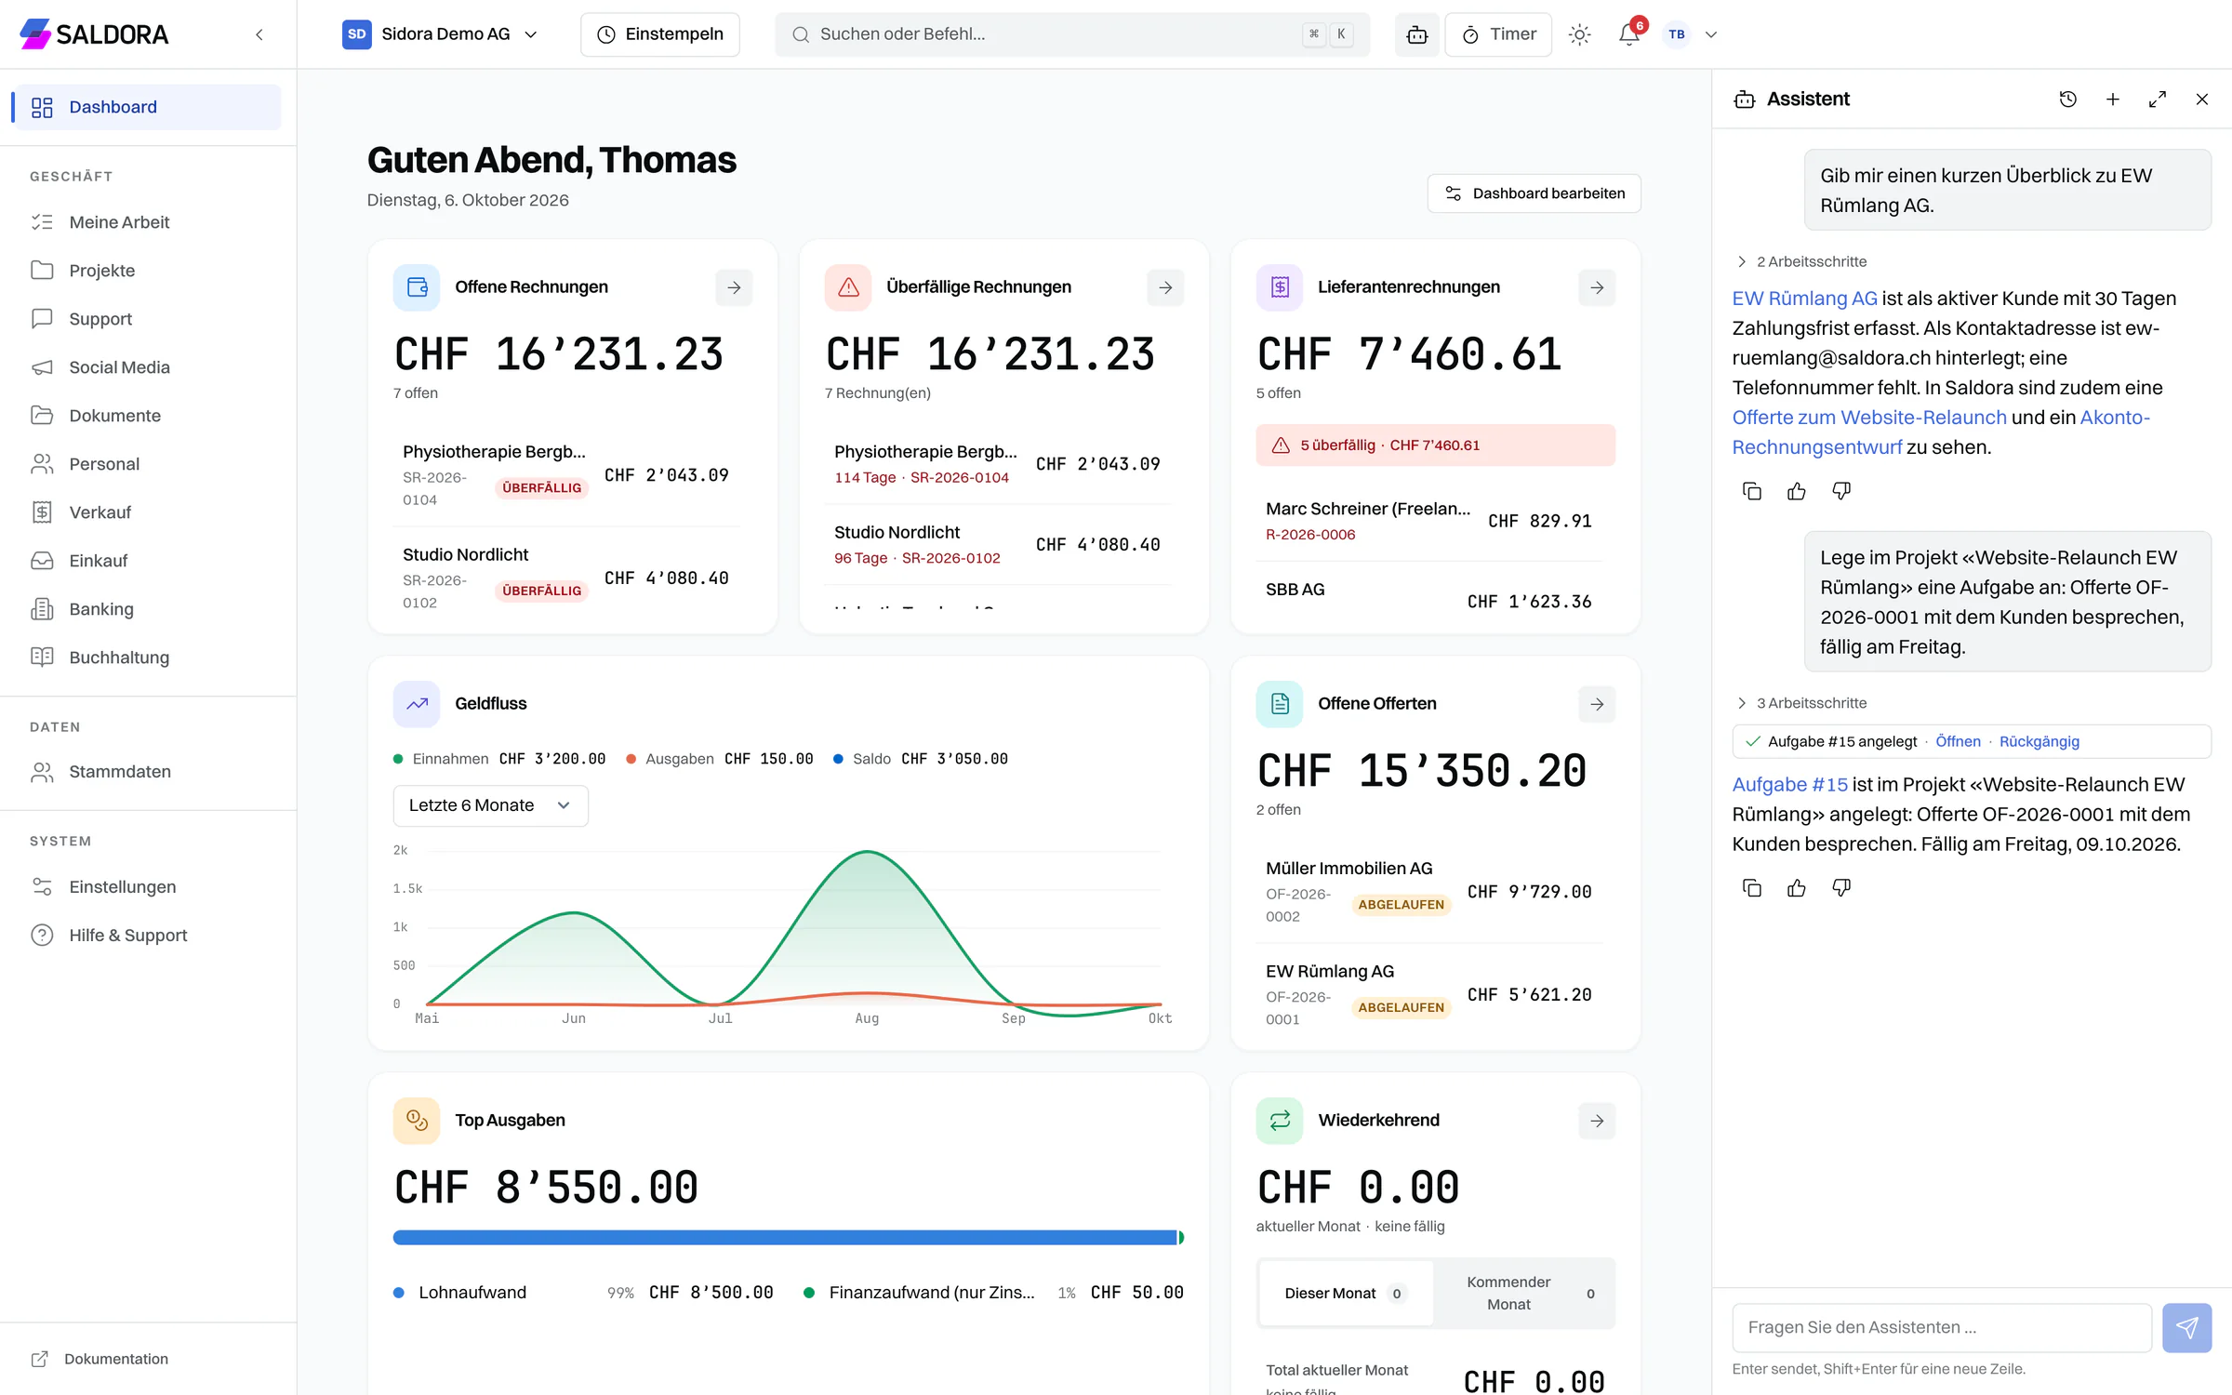
Task: Click the SALDORA logo
Action: tap(94, 34)
